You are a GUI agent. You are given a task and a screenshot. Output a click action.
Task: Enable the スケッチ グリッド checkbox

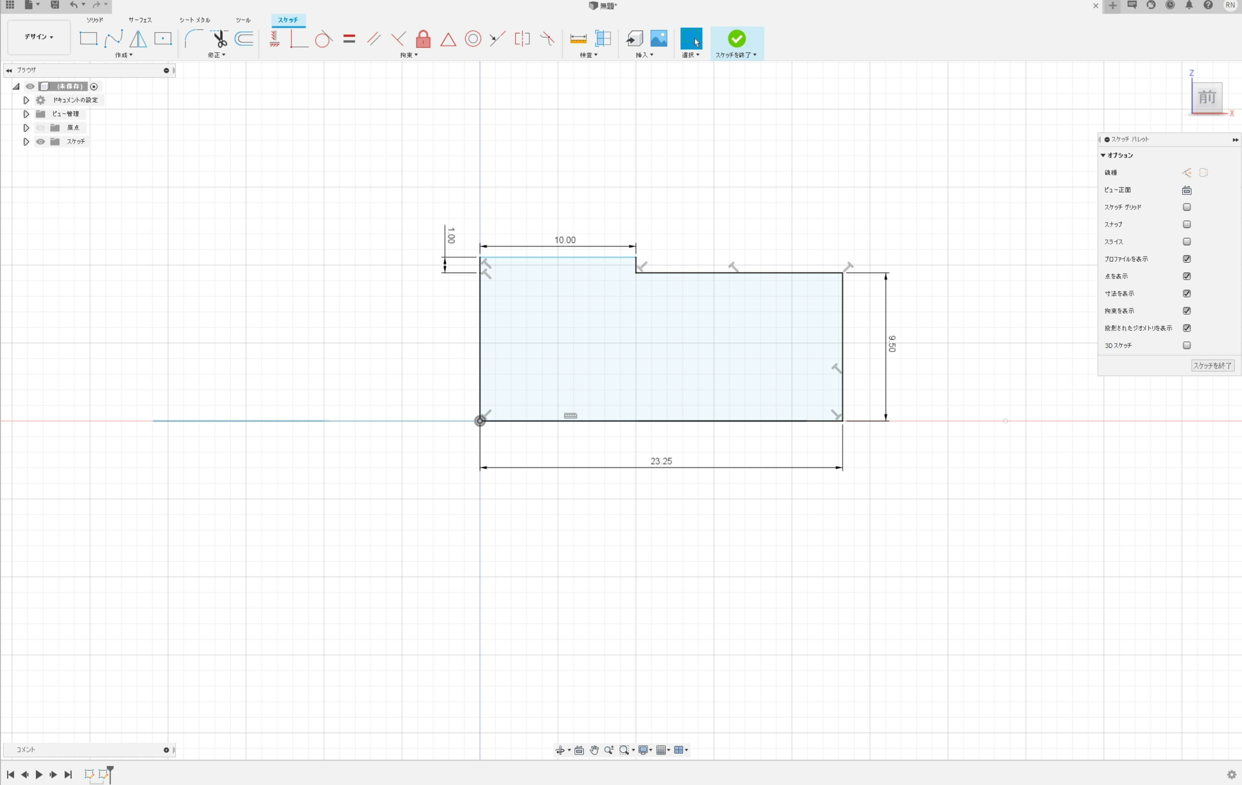pyautogui.click(x=1186, y=207)
